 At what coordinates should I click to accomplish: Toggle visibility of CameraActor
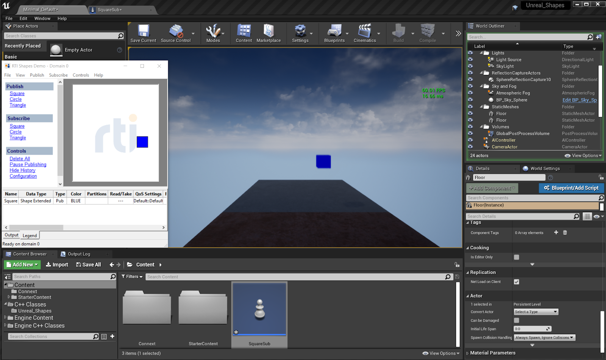[x=470, y=147]
